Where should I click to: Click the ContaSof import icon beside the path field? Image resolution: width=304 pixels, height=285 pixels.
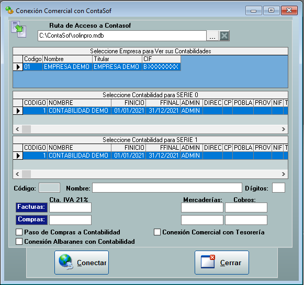[19, 29]
